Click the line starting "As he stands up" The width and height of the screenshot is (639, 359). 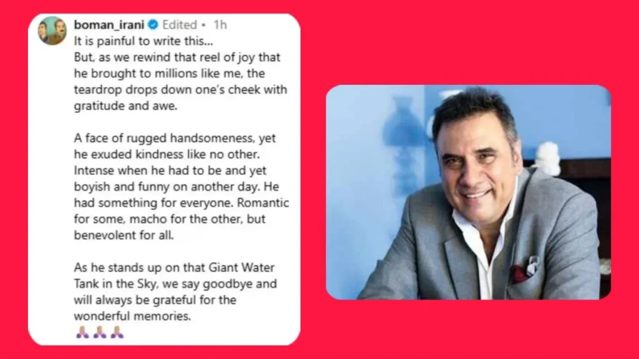174,268
